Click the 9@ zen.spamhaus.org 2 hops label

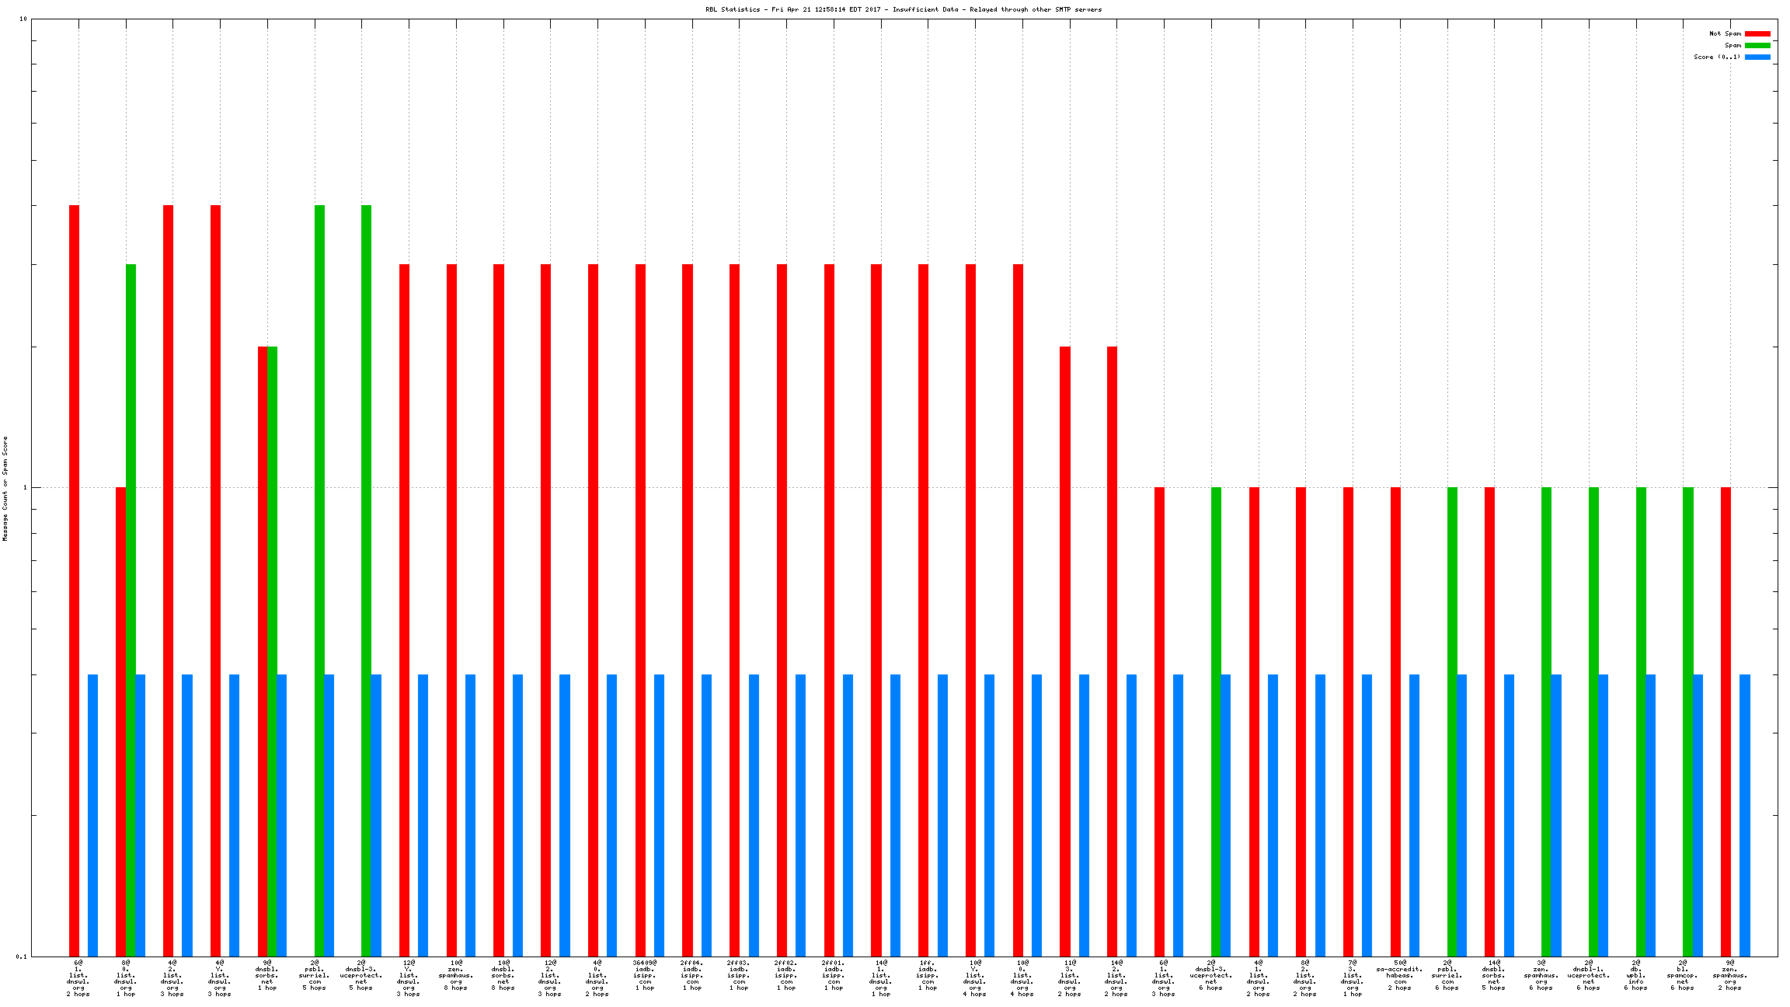[1729, 975]
